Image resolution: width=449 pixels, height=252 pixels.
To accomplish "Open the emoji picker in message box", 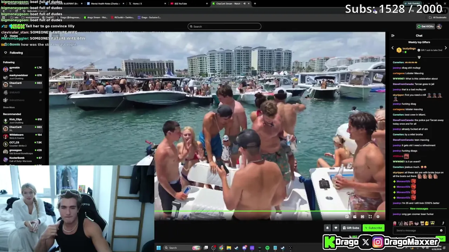I will click(x=441, y=230).
